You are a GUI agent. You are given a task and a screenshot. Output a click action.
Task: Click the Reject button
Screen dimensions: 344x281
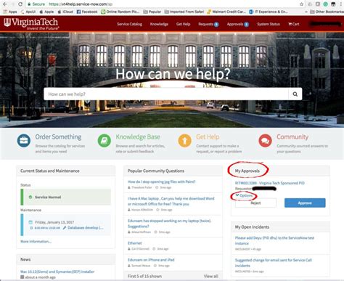(x=255, y=203)
